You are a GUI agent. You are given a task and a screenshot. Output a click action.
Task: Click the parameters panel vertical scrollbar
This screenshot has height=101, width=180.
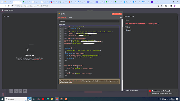coord(122,50)
